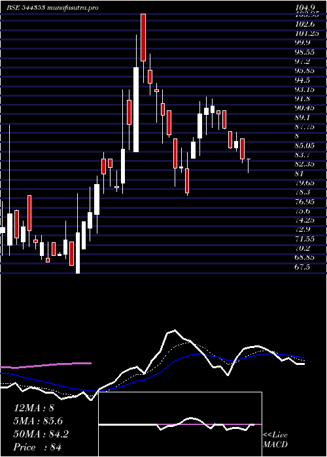The height and width of the screenshot is (457, 327).
Task: Click the last candle on the right of the chart
Action: (x=249, y=166)
